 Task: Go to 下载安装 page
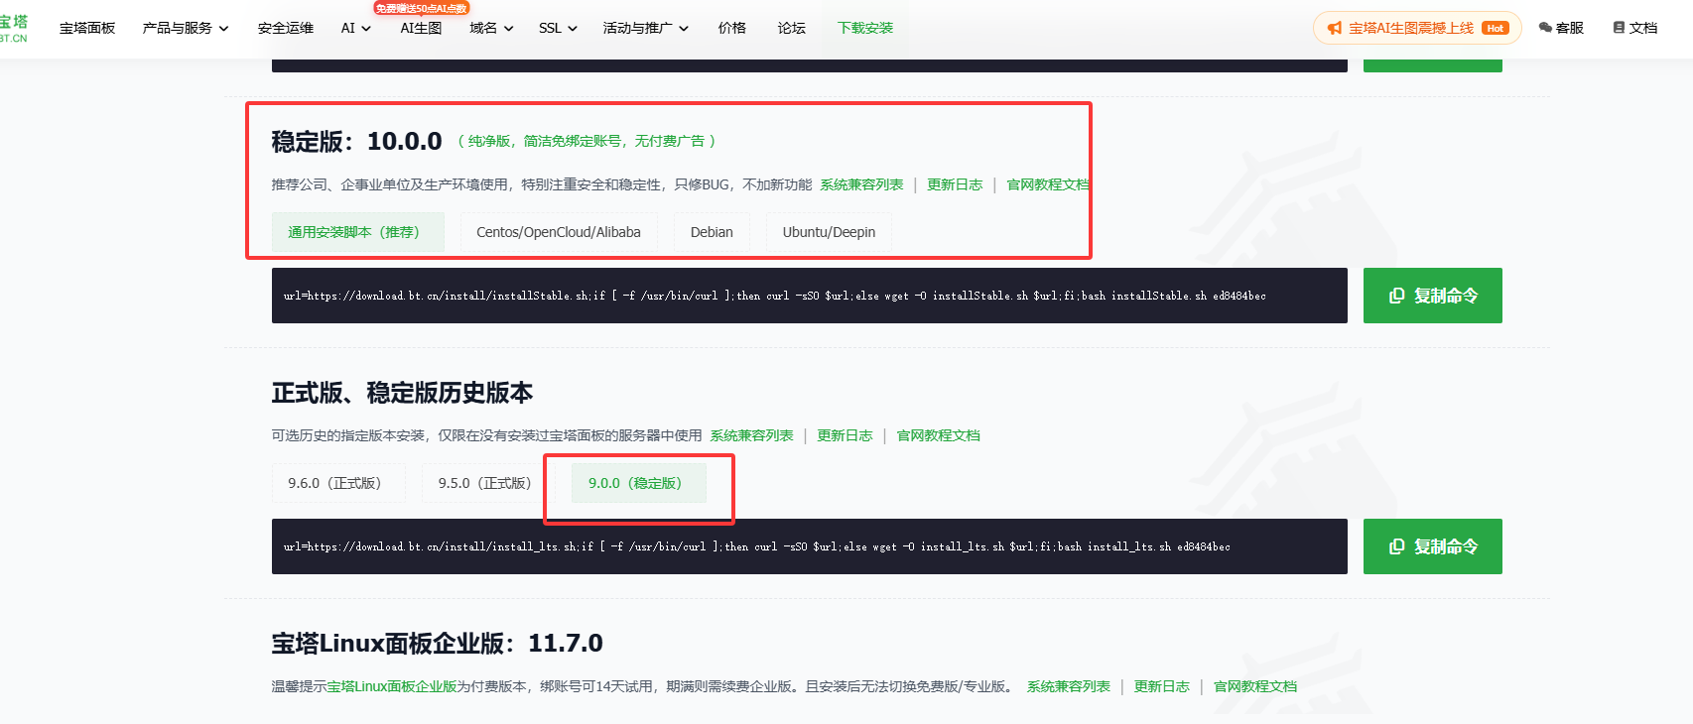pyautogui.click(x=865, y=28)
